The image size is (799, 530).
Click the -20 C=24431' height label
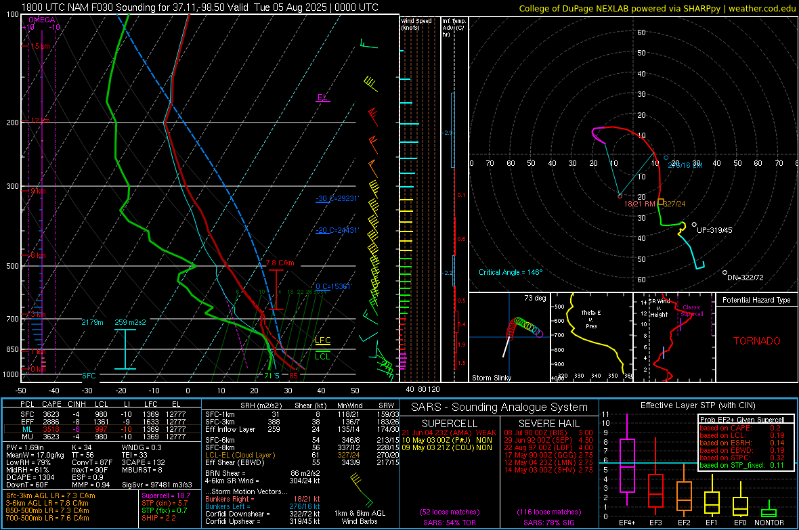[337, 230]
